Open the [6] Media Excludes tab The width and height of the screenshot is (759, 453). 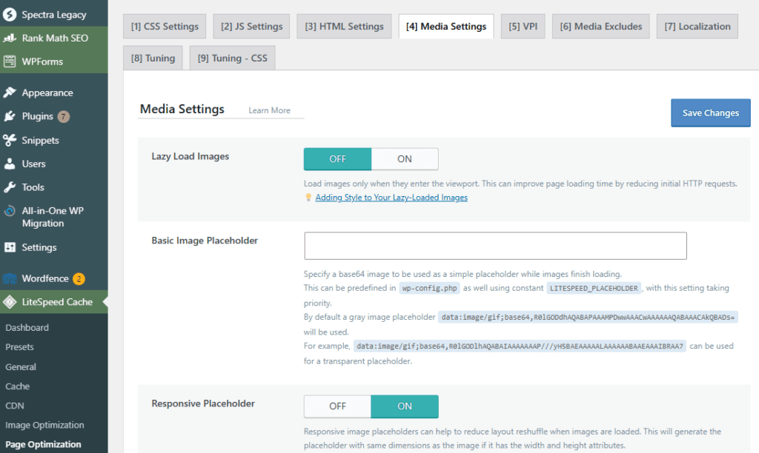point(601,26)
